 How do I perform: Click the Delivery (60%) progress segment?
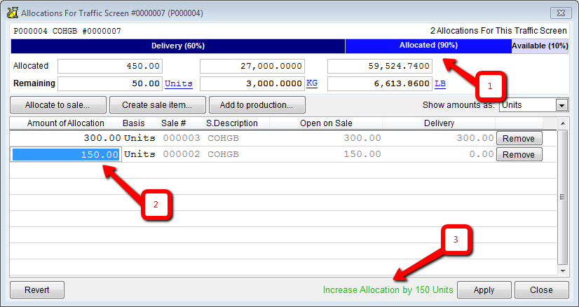coord(178,46)
